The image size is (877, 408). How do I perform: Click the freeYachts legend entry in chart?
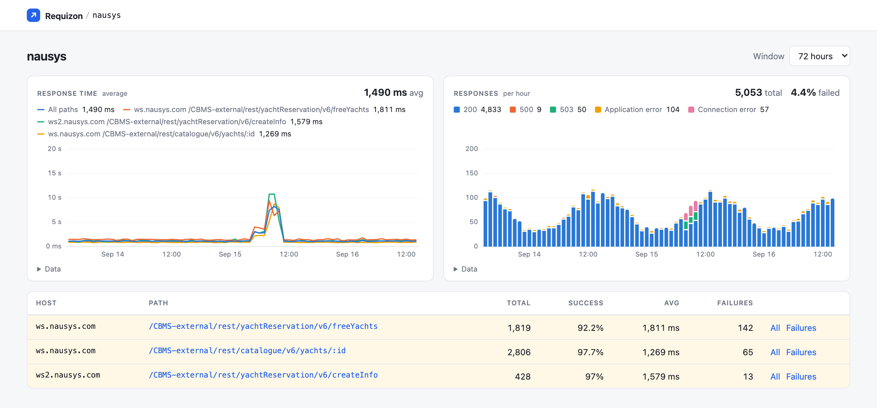click(x=264, y=110)
